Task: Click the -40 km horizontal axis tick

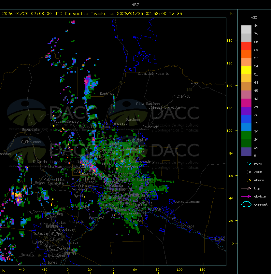Action: [21, 270]
